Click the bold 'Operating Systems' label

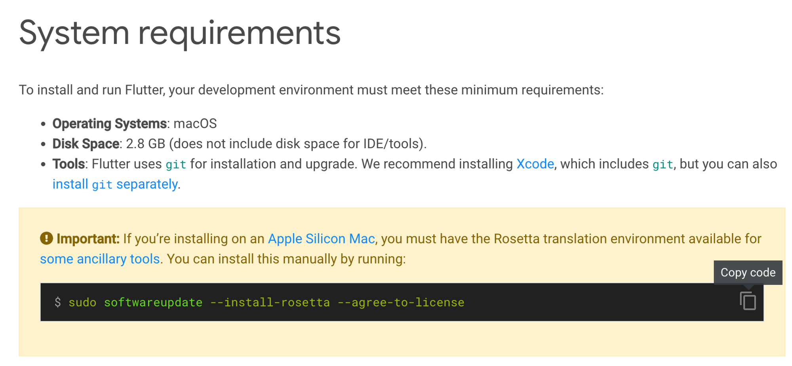(x=109, y=124)
